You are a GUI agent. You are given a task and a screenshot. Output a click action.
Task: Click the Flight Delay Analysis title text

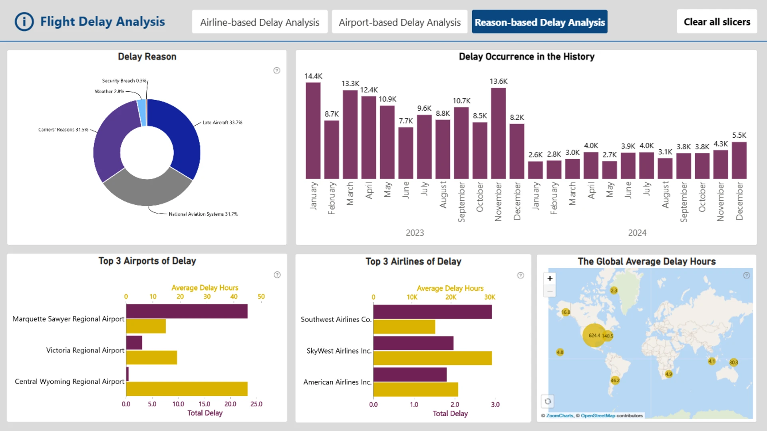[103, 22]
